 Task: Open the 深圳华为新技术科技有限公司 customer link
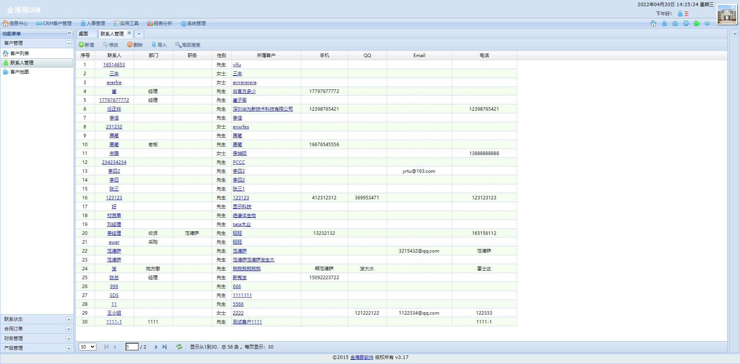(x=262, y=109)
